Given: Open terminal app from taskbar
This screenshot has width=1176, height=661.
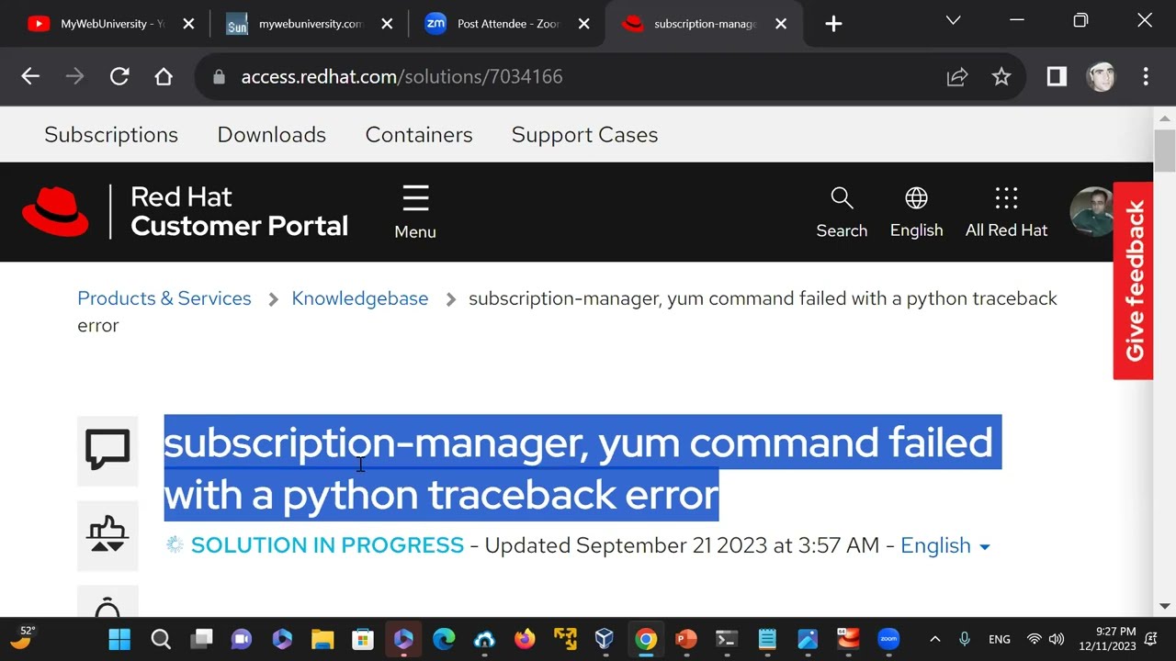Looking at the screenshot, I should [x=727, y=639].
